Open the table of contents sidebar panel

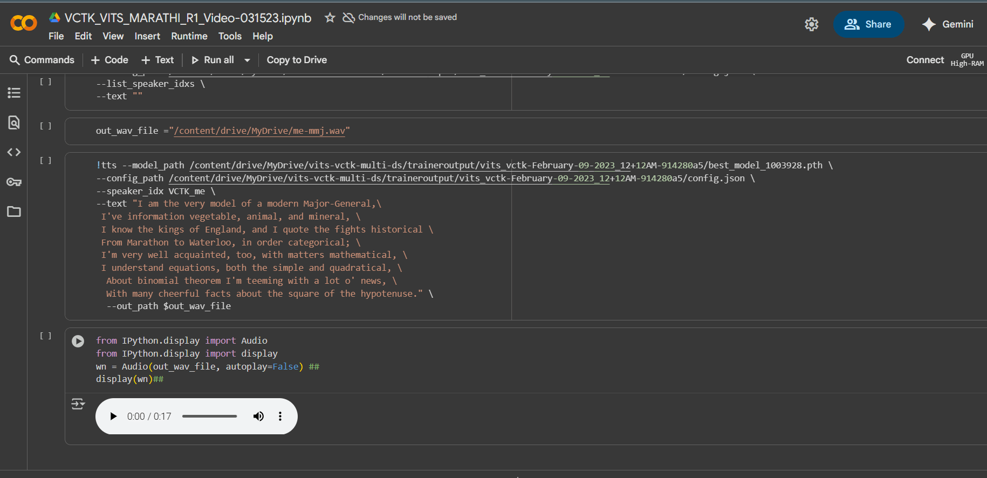tap(14, 93)
